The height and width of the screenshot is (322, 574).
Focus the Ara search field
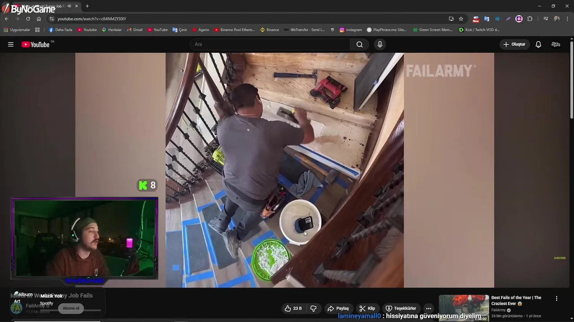pos(270,44)
